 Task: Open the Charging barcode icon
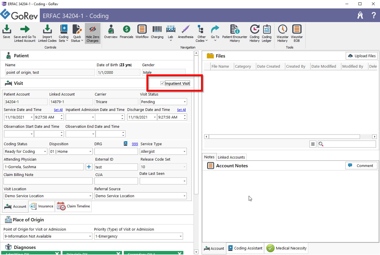point(157,29)
